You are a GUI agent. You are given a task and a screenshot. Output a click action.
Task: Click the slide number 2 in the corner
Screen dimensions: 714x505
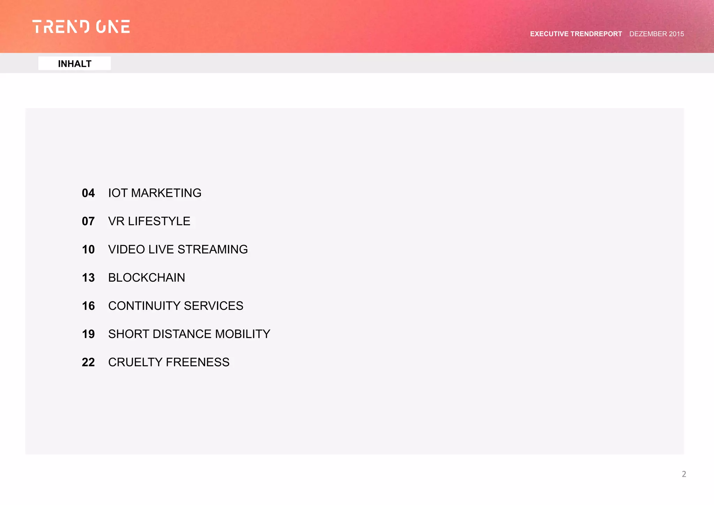click(684, 474)
